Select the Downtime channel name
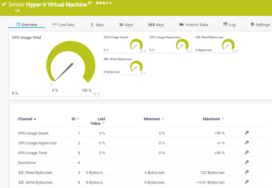 [x=27, y=162]
